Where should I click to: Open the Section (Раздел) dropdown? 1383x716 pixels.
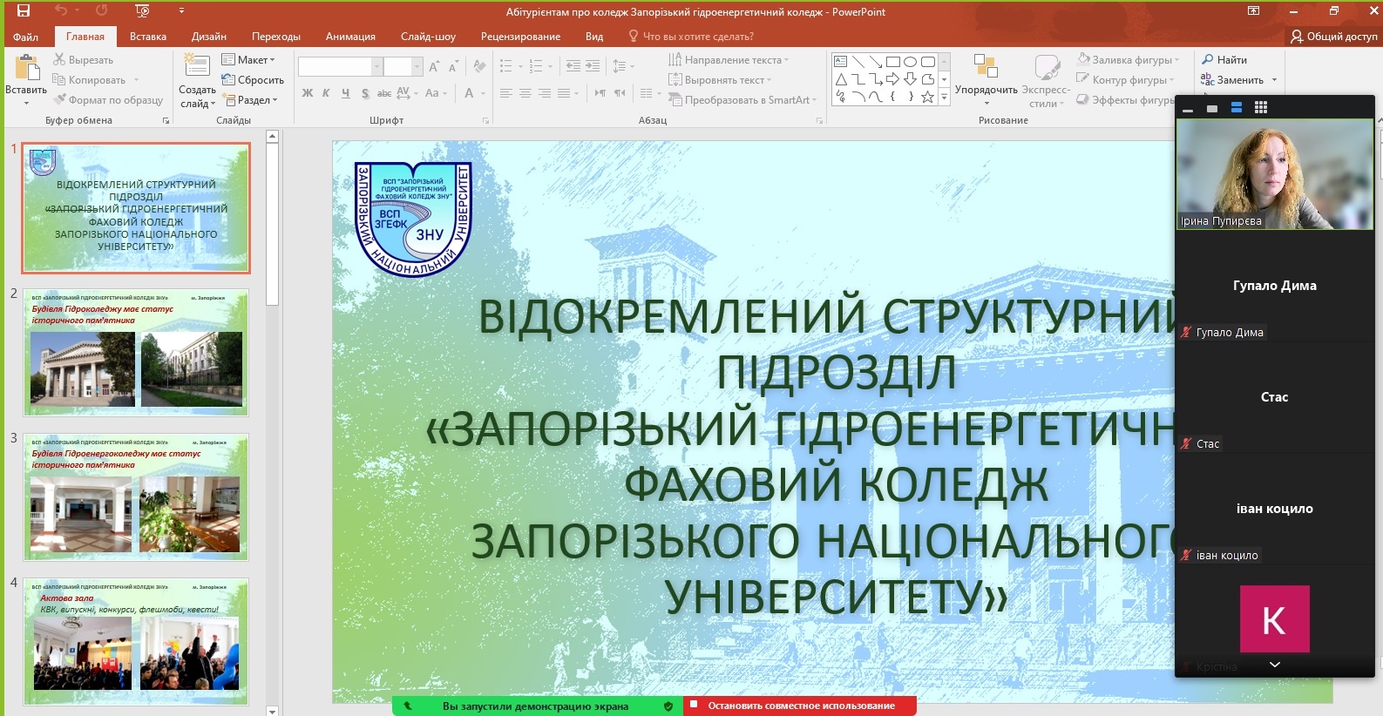(251, 100)
